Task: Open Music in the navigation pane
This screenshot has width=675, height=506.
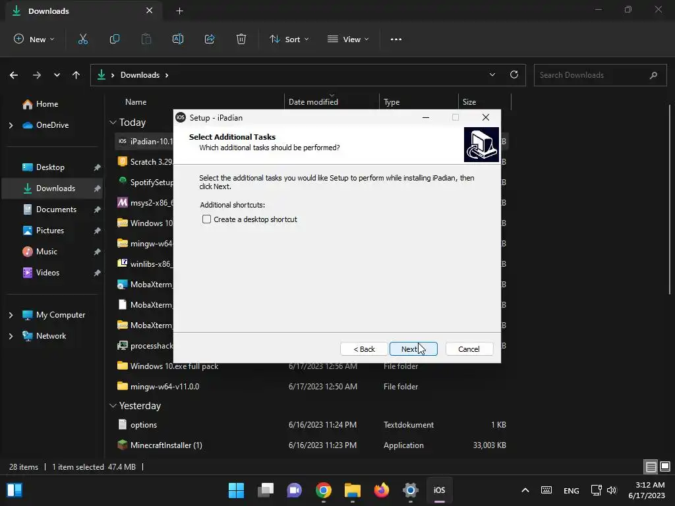Action: [47, 252]
